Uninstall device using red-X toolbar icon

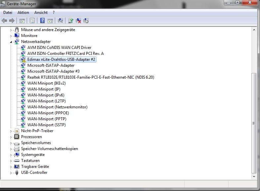pos(78,21)
